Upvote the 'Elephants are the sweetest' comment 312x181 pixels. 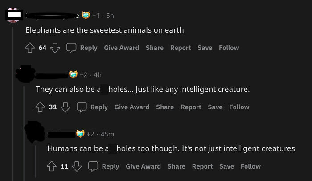(x=30, y=48)
